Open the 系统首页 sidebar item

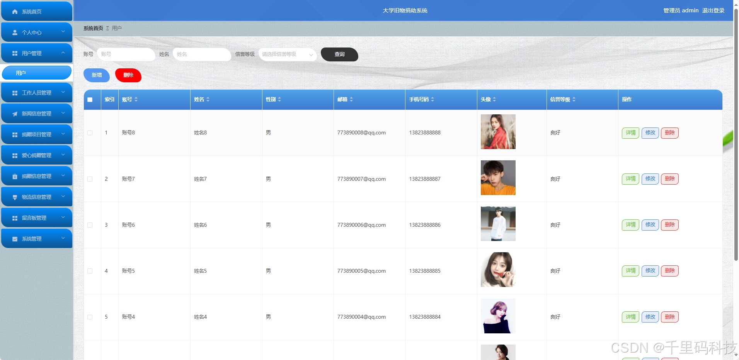pyautogui.click(x=37, y=11)
